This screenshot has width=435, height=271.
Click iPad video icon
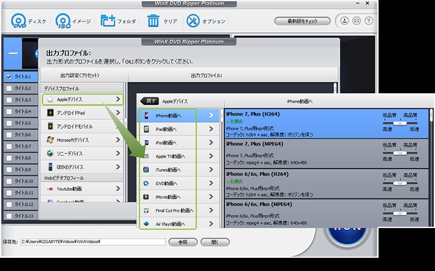146,129
